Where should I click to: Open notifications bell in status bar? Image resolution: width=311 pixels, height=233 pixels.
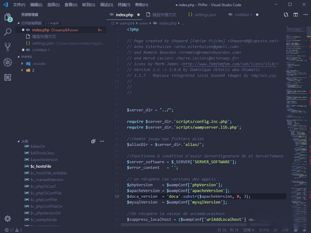click(304, 230)
